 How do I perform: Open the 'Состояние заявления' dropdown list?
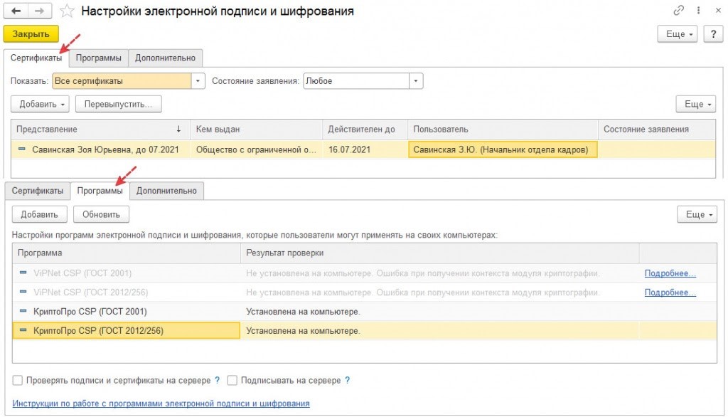click(417, 81)
